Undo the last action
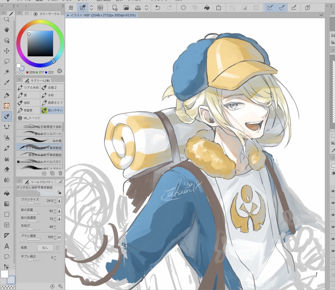The image size is (335, 290). (158, 8)
